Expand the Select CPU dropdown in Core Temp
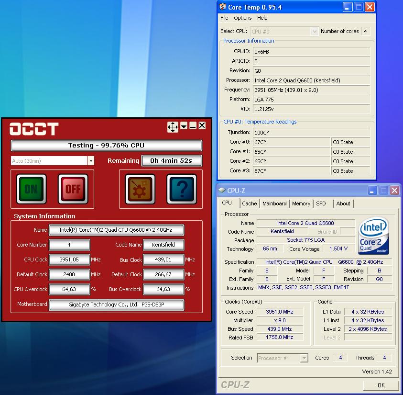This screenshot has height=395, width=403. [315, 32]
